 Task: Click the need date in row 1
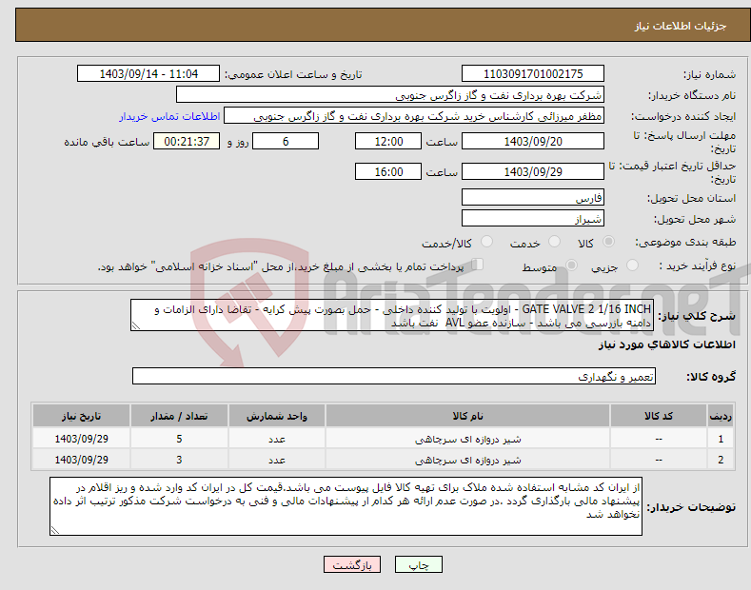click(x=81, y=439)
